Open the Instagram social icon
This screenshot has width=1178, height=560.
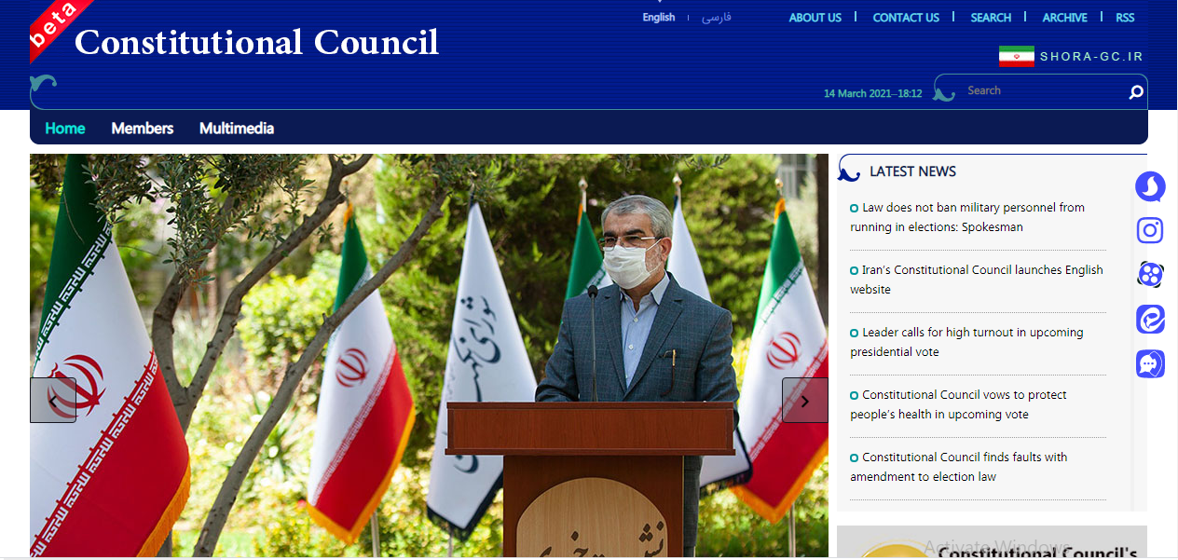[1150, 230]
